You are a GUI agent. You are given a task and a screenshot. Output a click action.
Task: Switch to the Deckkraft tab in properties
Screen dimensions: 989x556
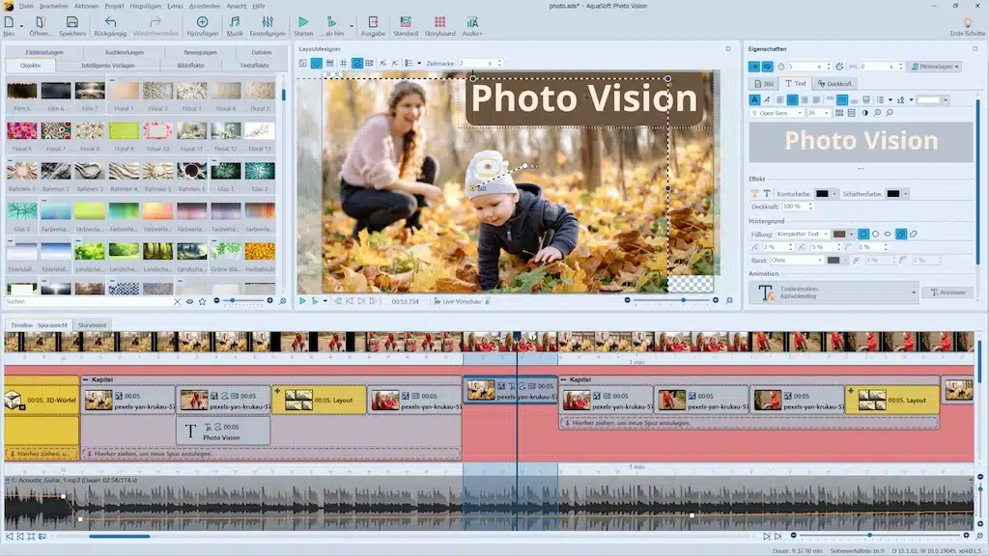pyautogui.click(x=838, y=82)
